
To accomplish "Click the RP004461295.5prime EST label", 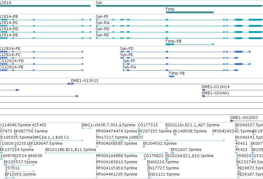I will (x=117, y=174).
